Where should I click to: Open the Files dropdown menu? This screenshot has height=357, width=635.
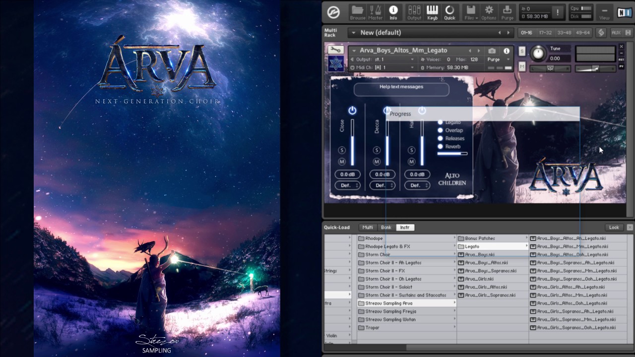coord(471,12)
